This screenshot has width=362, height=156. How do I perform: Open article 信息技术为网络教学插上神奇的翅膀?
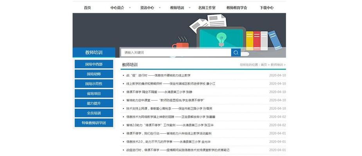171,117
